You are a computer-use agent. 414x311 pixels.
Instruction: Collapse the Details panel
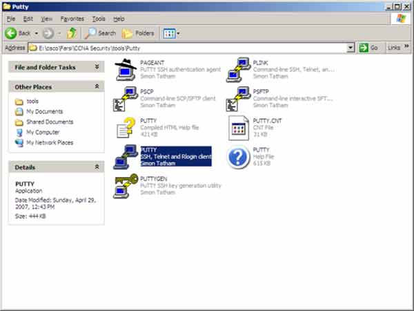97,167
